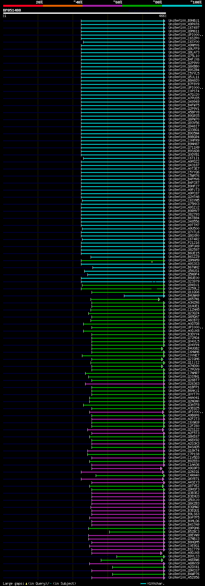
Task: Select the UniRef100_B8BGR4 label
Action: coord(184,137)
